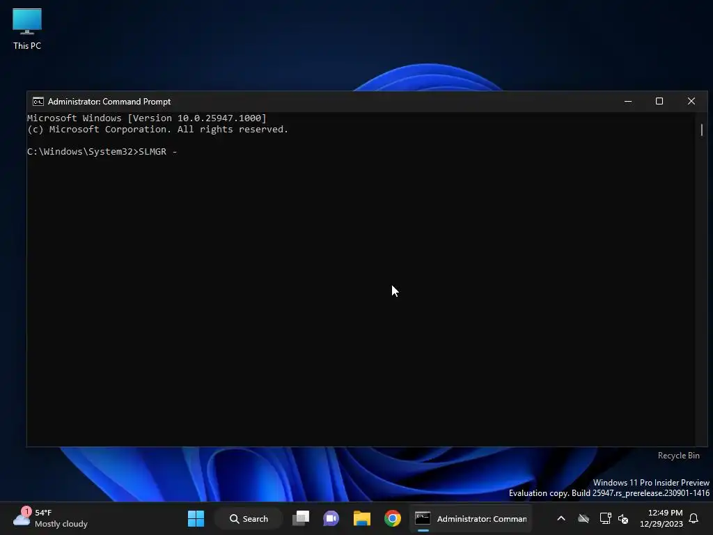Click the 'Version 10.0.25947.1000' line
Viewport: 713px width, 535px height.
(x=146, y=118)
